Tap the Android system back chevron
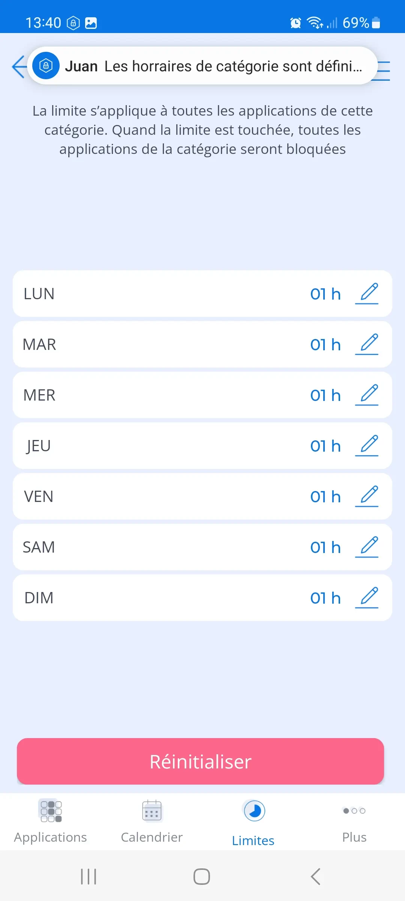 [x=315, y=877]
